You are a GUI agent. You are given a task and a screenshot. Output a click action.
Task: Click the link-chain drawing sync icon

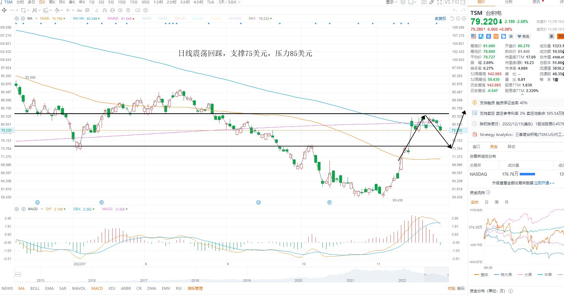(x=138, y=10)
